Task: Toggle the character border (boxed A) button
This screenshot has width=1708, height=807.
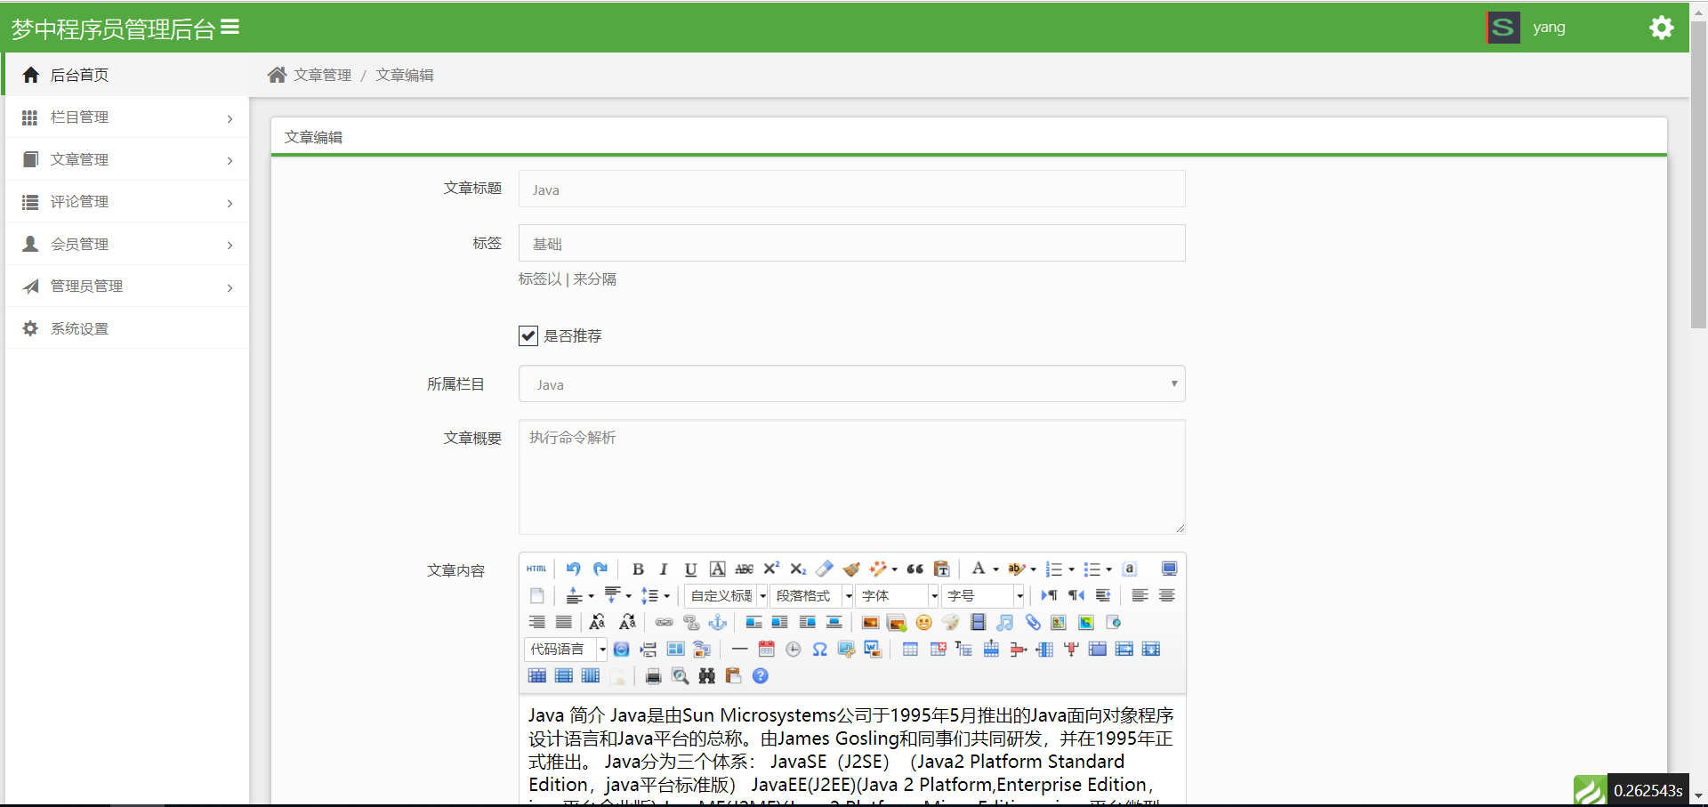Action: (718, 569)
